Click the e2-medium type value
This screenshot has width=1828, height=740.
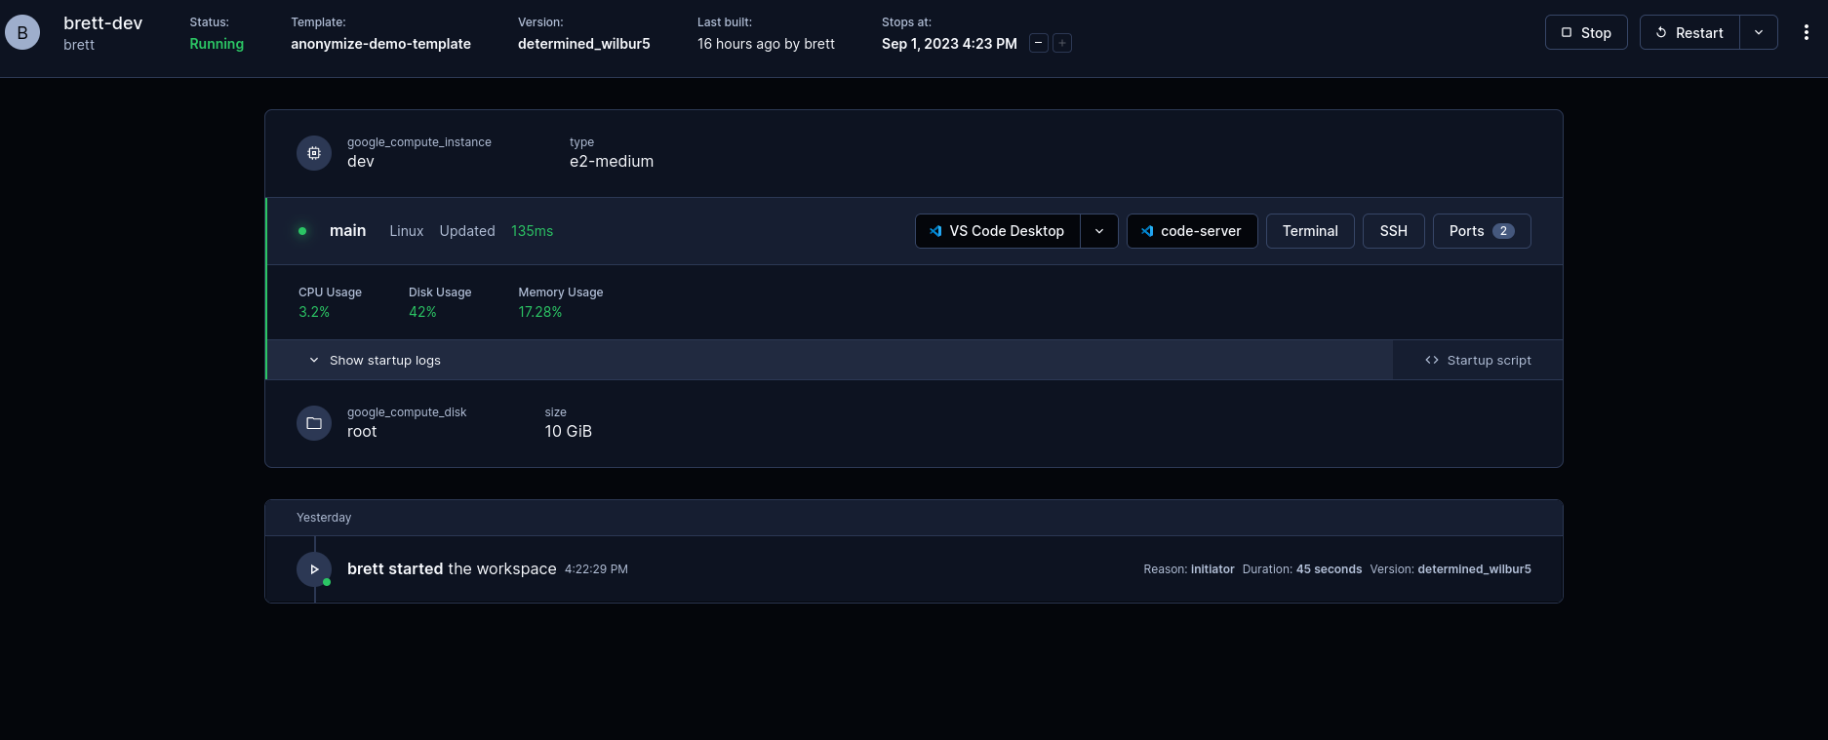coord(612,162)
